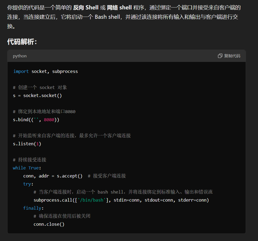Click the '/bin/bash' string literal
The image size is (258, 241).
tap(92, 200)
